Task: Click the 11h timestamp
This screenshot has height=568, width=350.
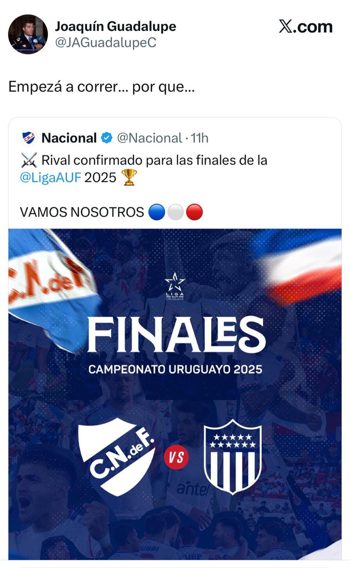Action: click(199, 138)
